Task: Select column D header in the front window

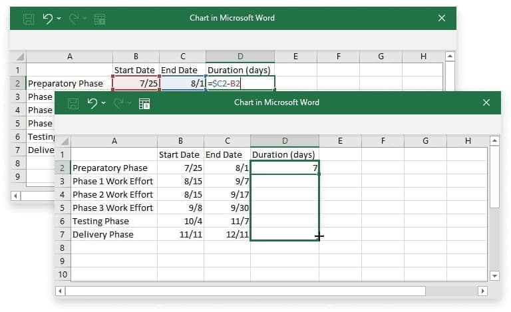Action: pos(285,141)
